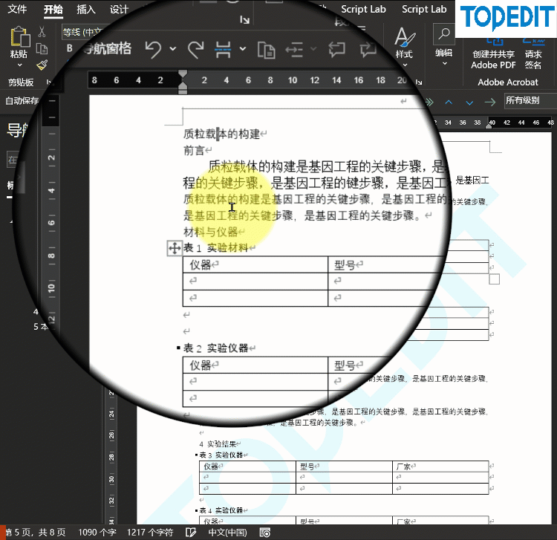557x540 pixels.
Task: Click the spelling proofing icon in status bar
Action: click(x=191, y=533)
